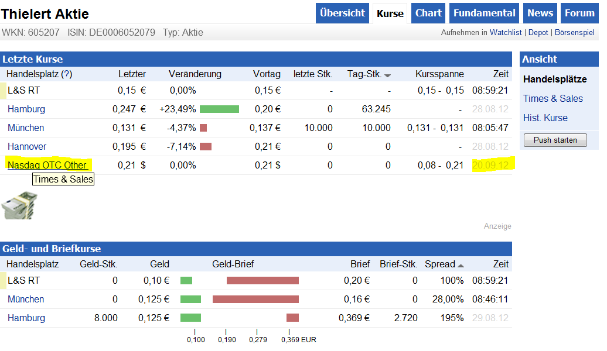Click the 0,247 € Hamburg price
Image resolution: width=607 pixels, height=351 pixels.
click(129, 109)
